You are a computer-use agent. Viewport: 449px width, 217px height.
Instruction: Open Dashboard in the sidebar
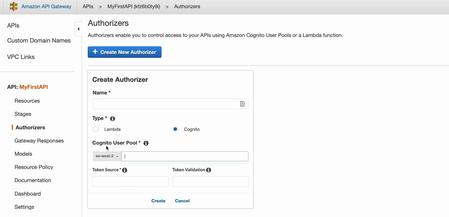28,194
